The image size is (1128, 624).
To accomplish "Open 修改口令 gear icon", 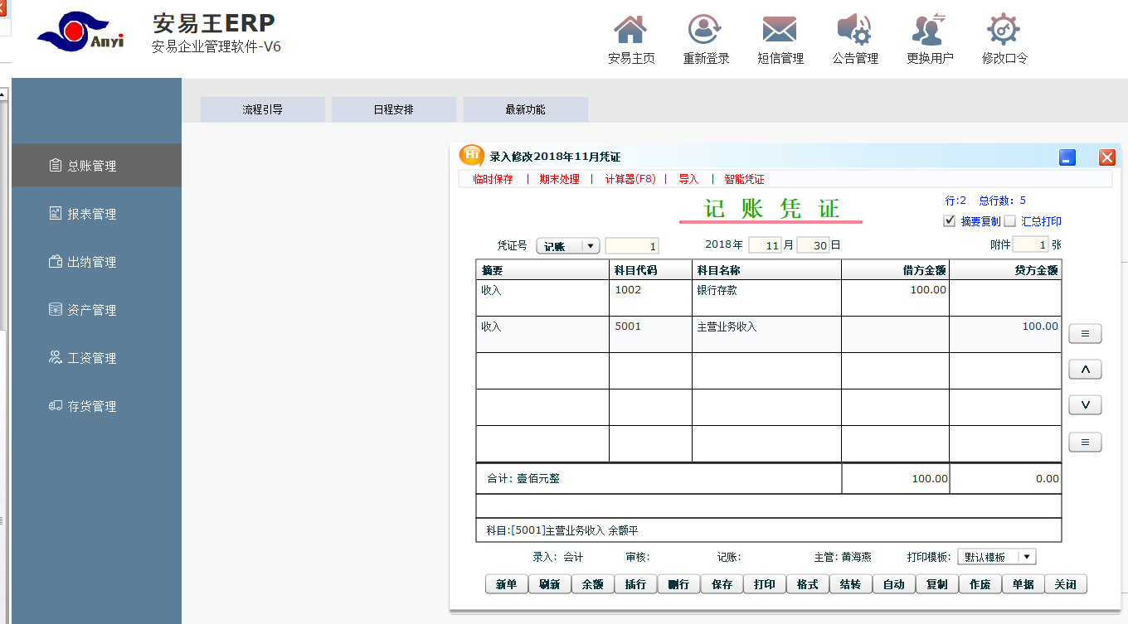I will pyautogui.click(x=1004, y=30).
